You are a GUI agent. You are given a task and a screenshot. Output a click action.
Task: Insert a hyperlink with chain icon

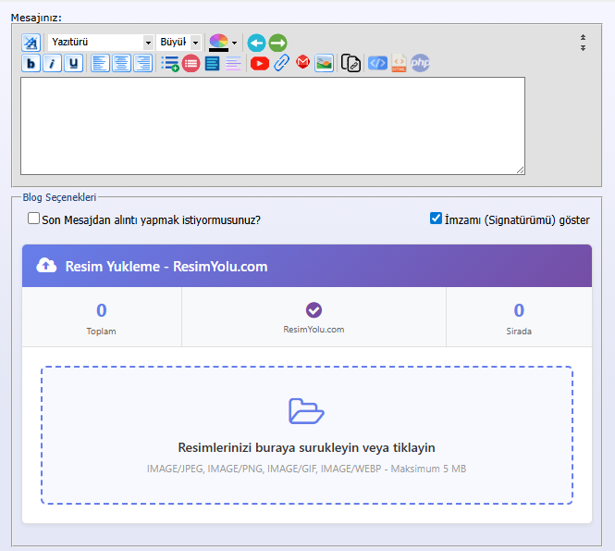[x=282, y=64]
